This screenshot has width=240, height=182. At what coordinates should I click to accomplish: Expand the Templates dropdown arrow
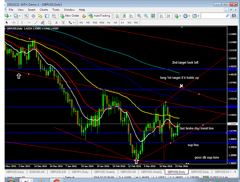198,16
